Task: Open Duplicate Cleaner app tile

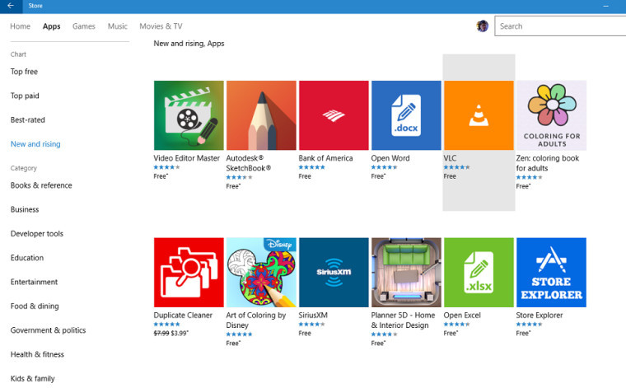Action: point(189,272)
